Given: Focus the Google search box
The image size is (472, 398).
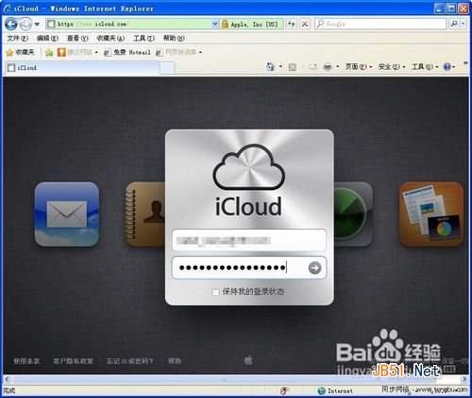Looking at the screenshot, I should click(380, 24).
